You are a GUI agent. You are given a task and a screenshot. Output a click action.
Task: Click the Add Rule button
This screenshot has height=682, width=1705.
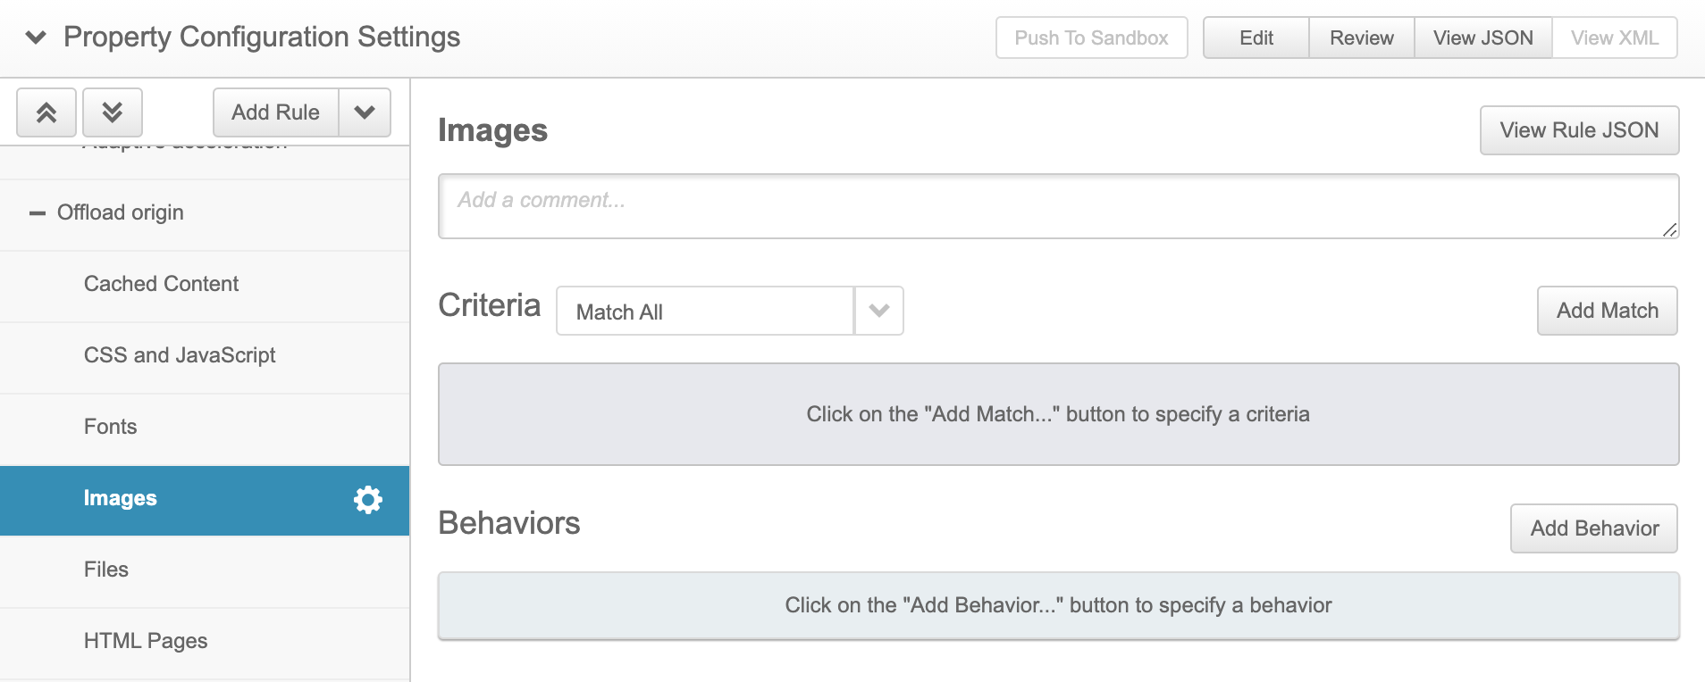click(x=276, y=112)
